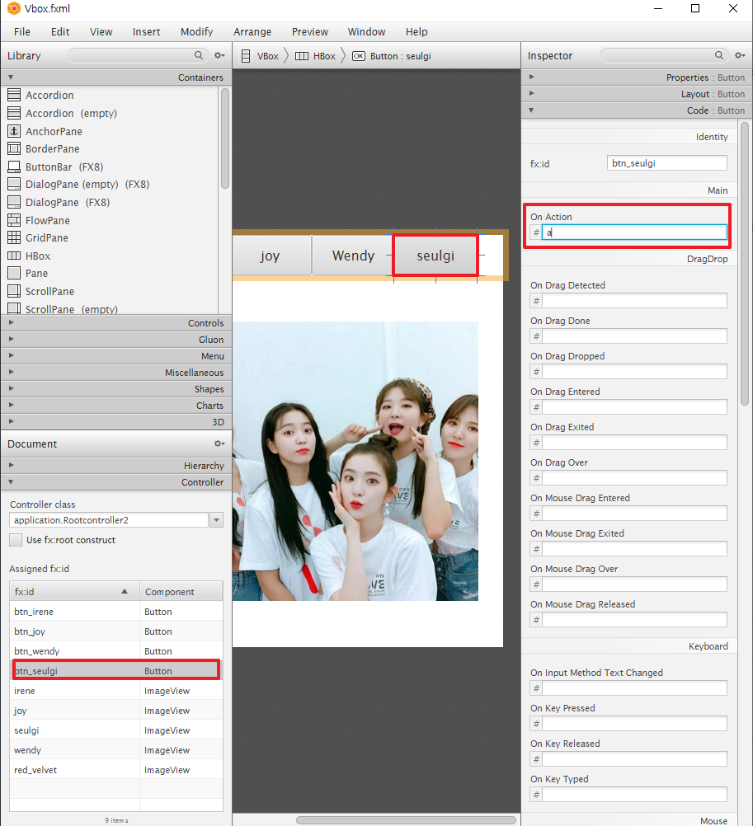Open the Preview menu
This screenshot has height=826, width=753.
[310, 31]
